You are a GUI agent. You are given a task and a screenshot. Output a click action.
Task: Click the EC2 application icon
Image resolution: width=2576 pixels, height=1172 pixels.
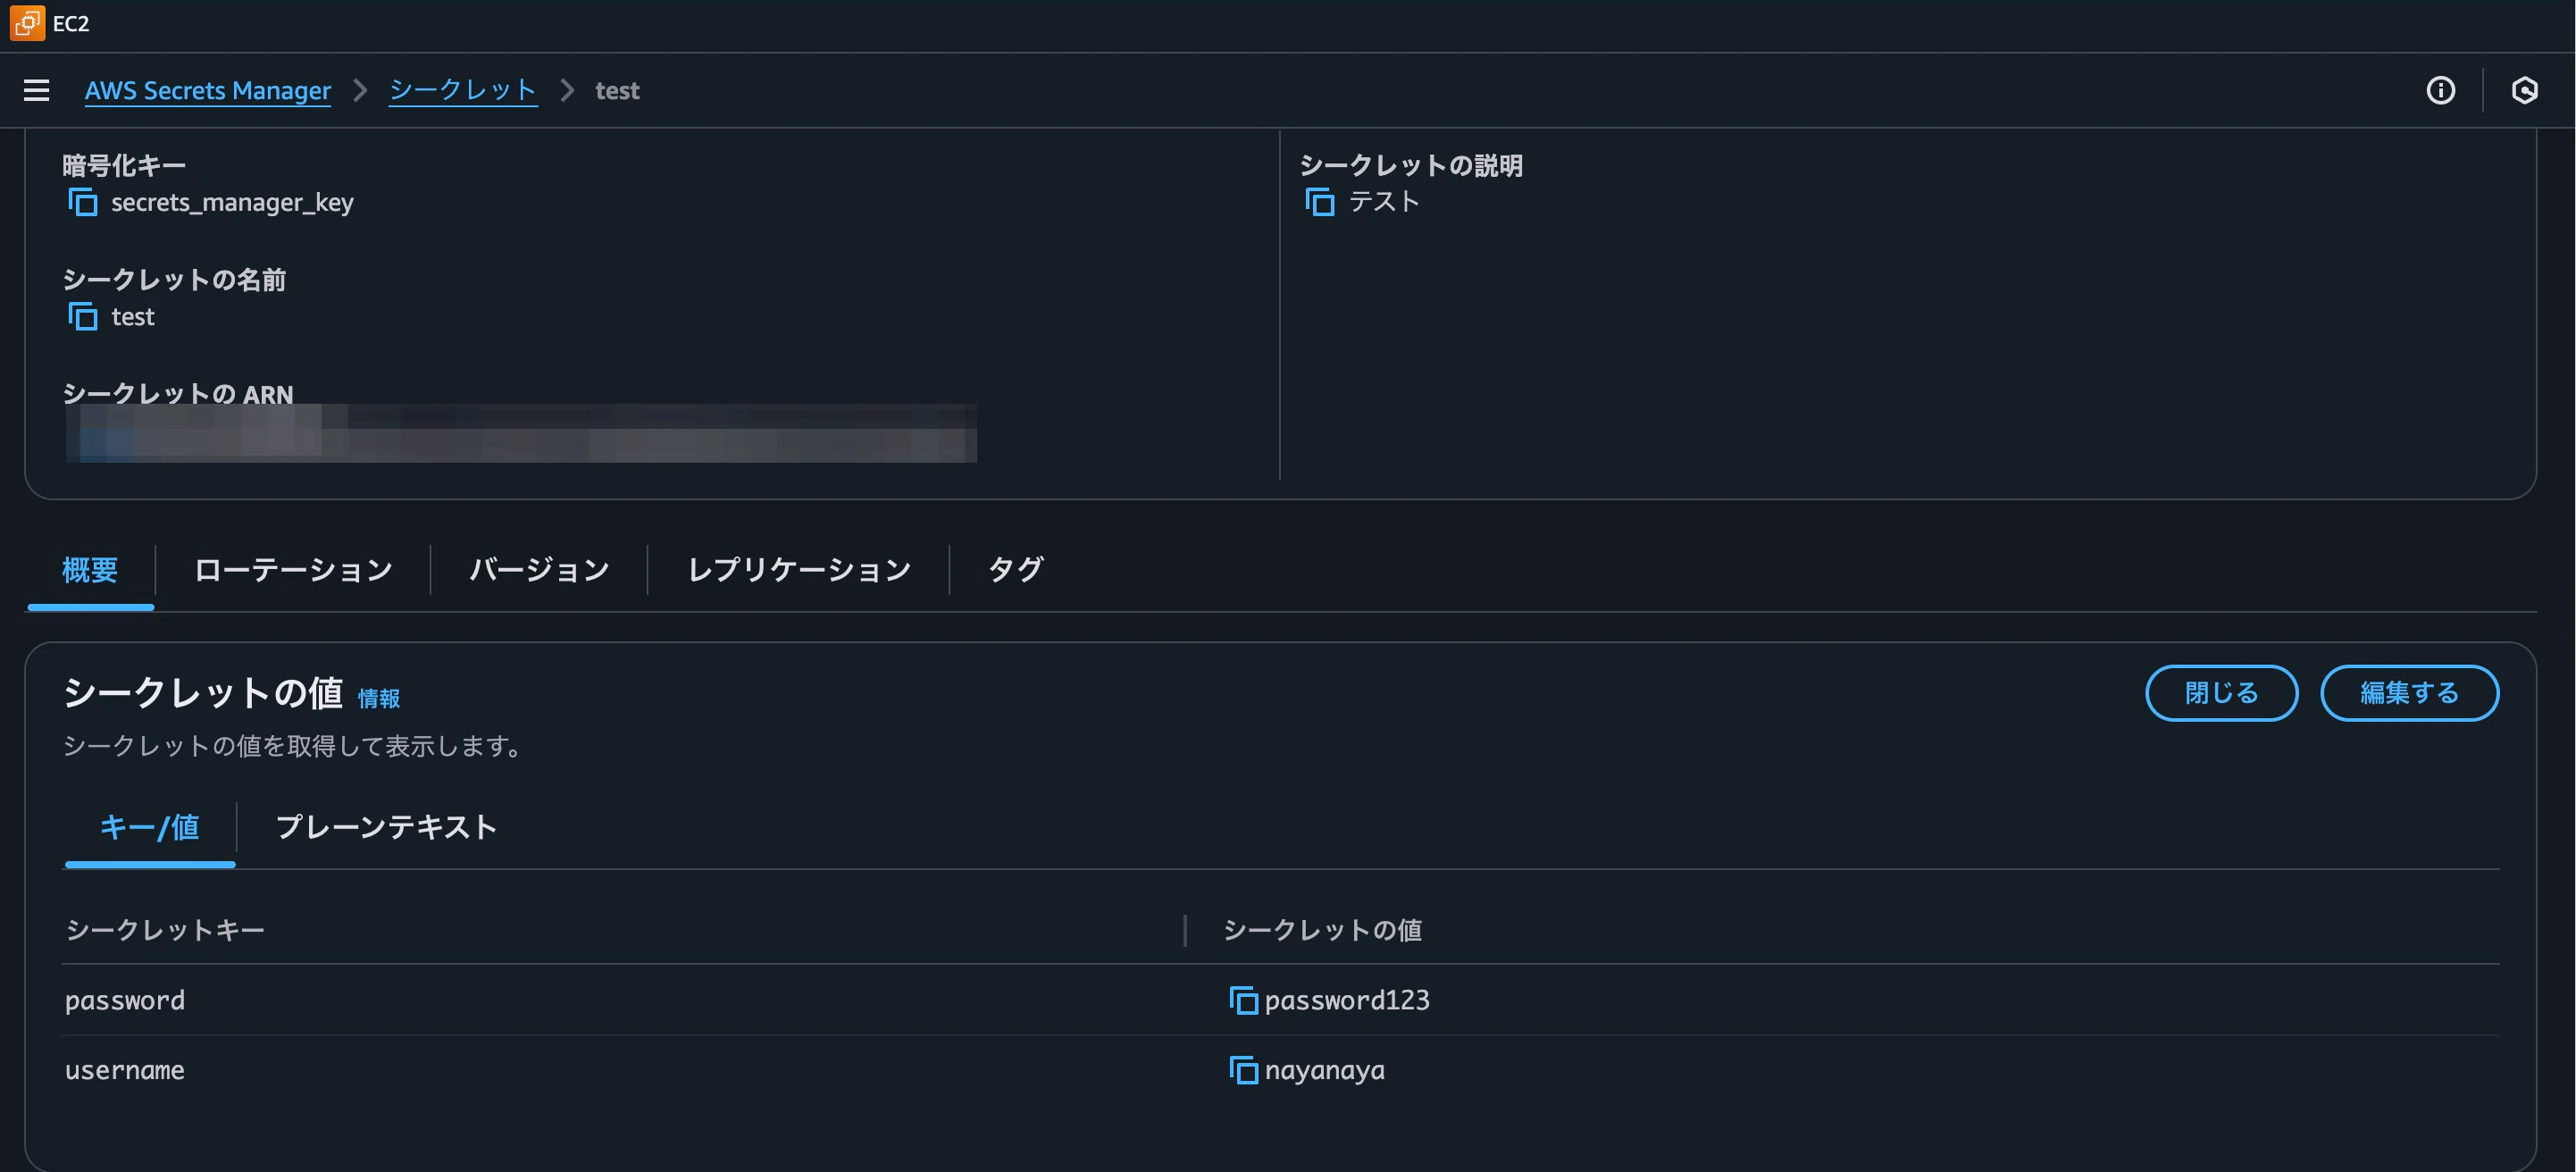pyautogui.click(x=26, y=23)
